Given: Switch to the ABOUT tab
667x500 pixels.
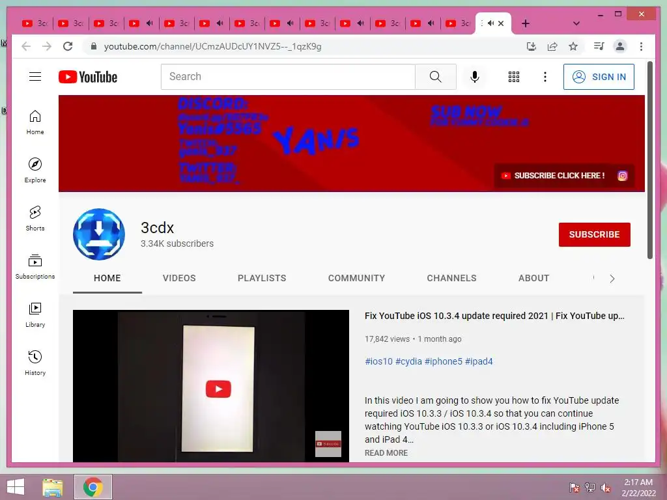Looking at the screenshot, I should 533,278.
